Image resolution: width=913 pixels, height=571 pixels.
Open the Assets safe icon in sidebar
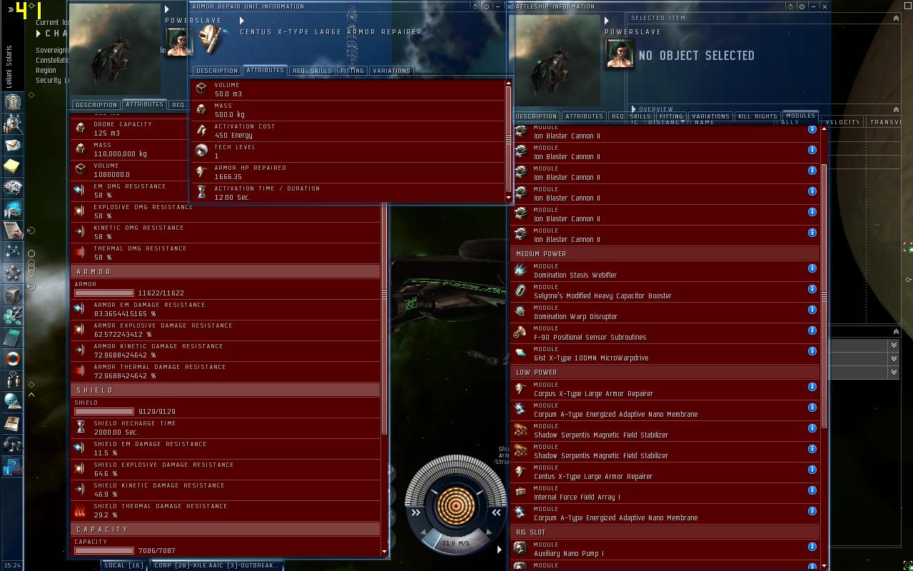pyautogui.click(x=12, y=294)
